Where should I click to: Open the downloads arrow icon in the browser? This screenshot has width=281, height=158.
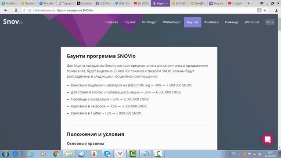coord(276,11)
